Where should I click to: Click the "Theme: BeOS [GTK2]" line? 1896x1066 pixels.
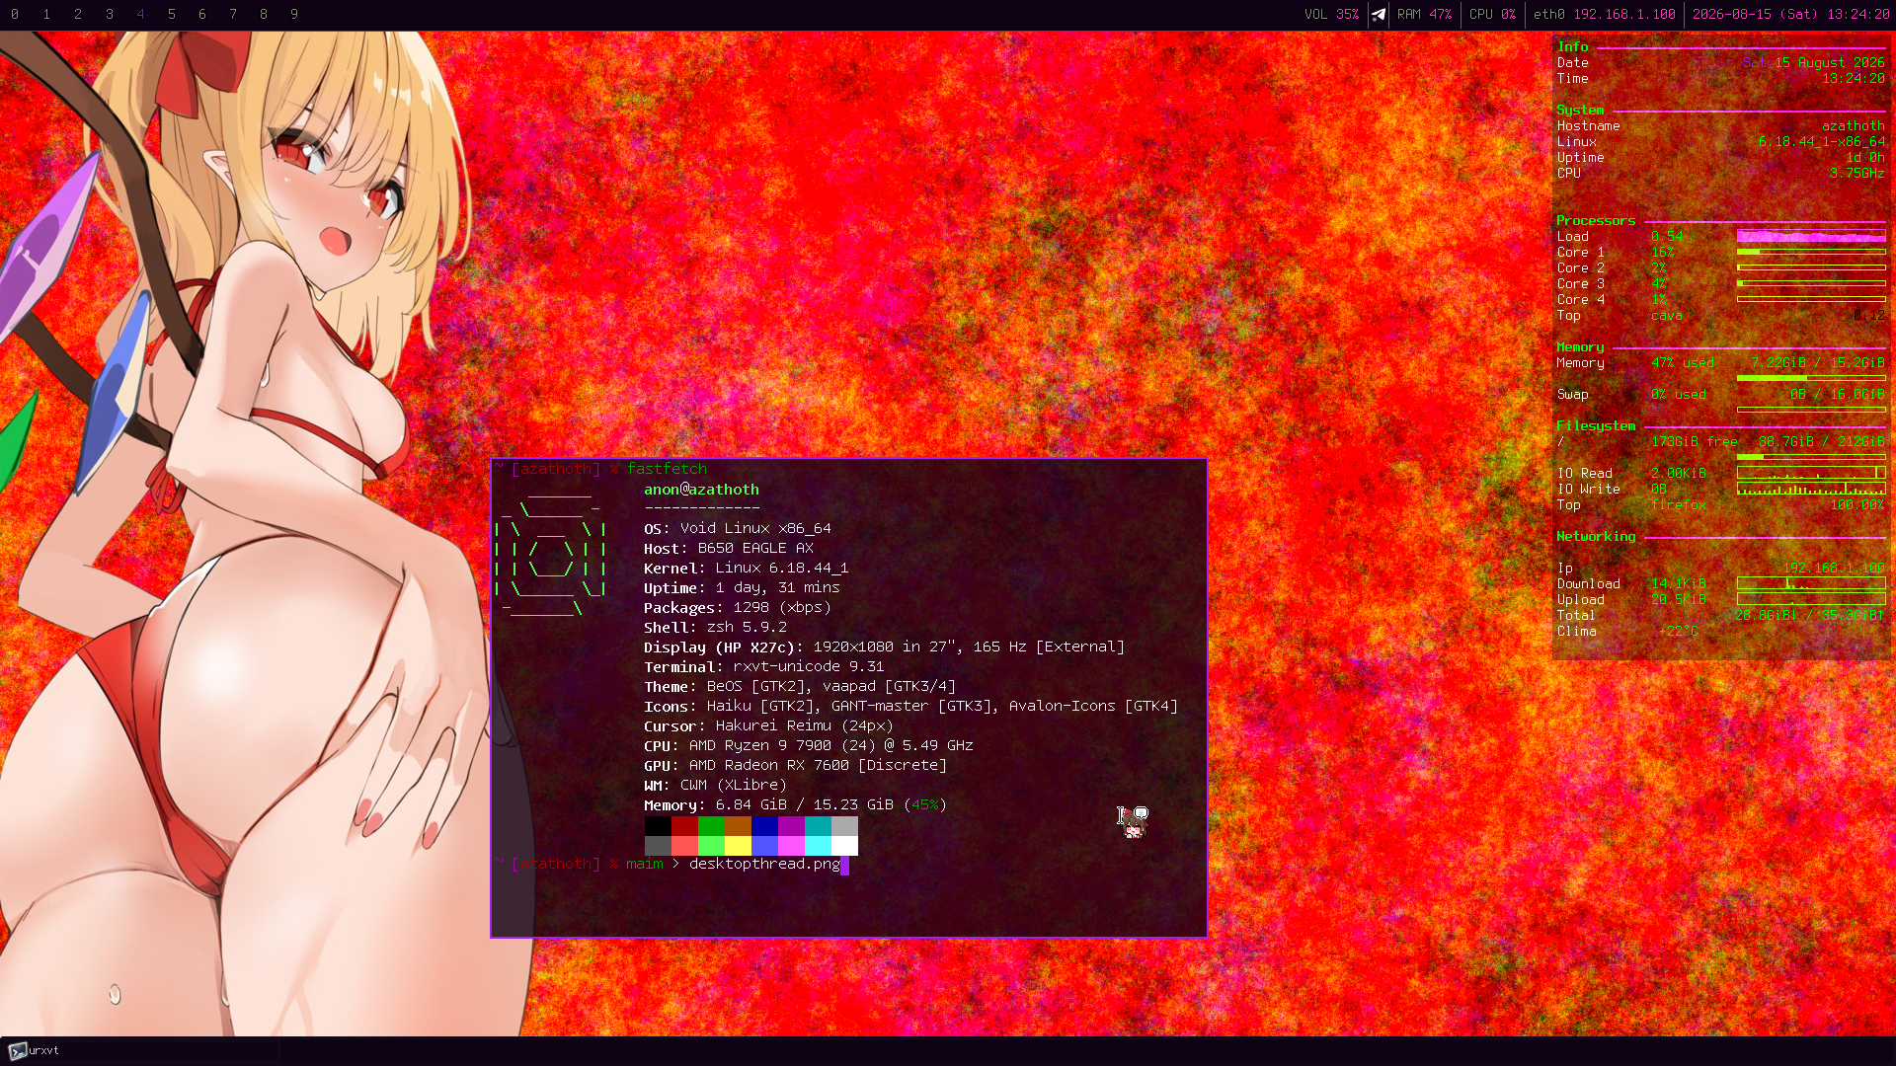coord(800,687)
